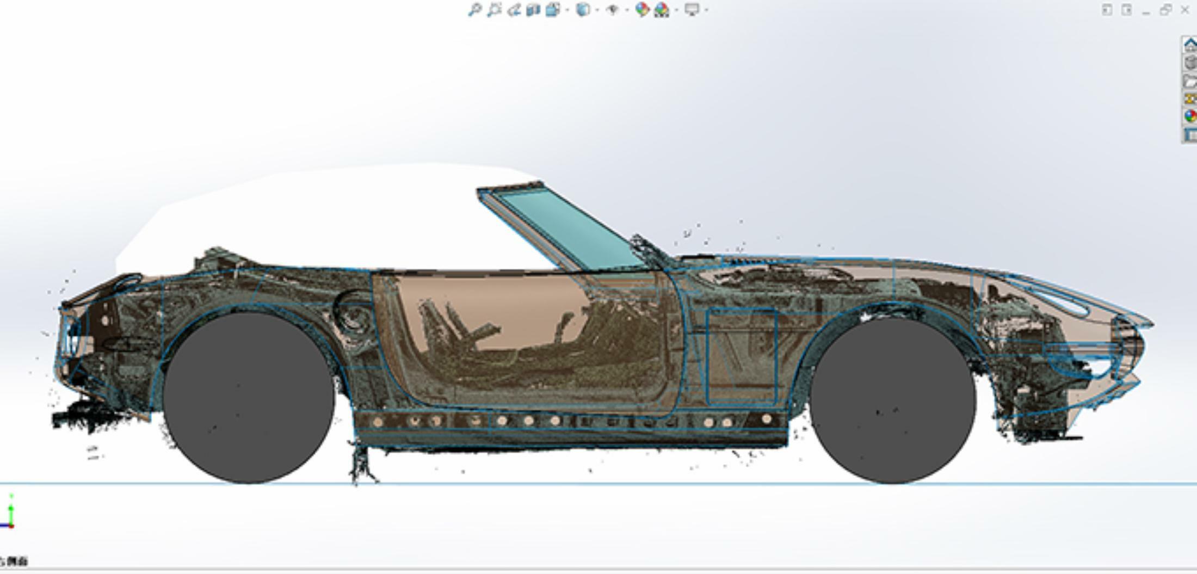Toggle the Section View display
The width and height of the screenshot is (1197, 574).
click(x=533, y=10)
